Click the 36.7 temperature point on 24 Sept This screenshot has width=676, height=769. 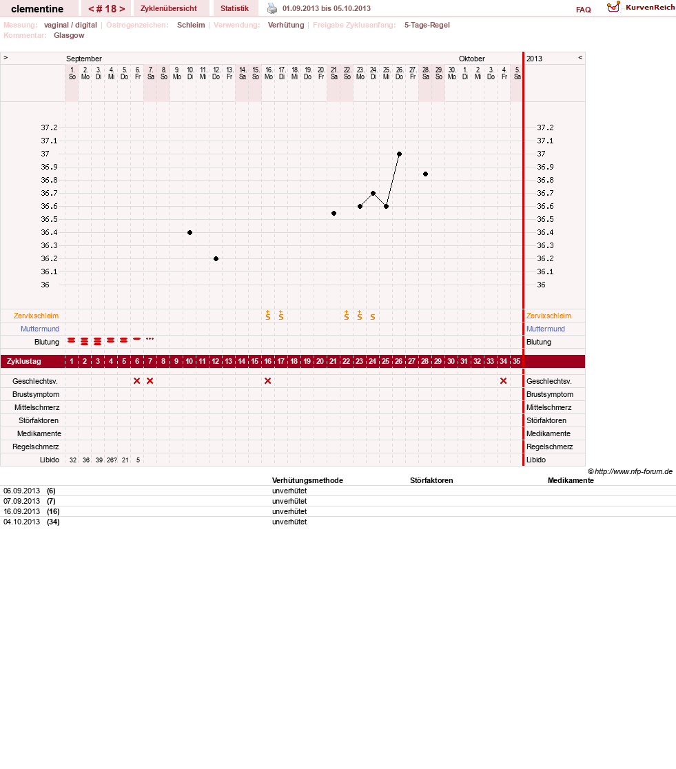[x=373, y=193]
